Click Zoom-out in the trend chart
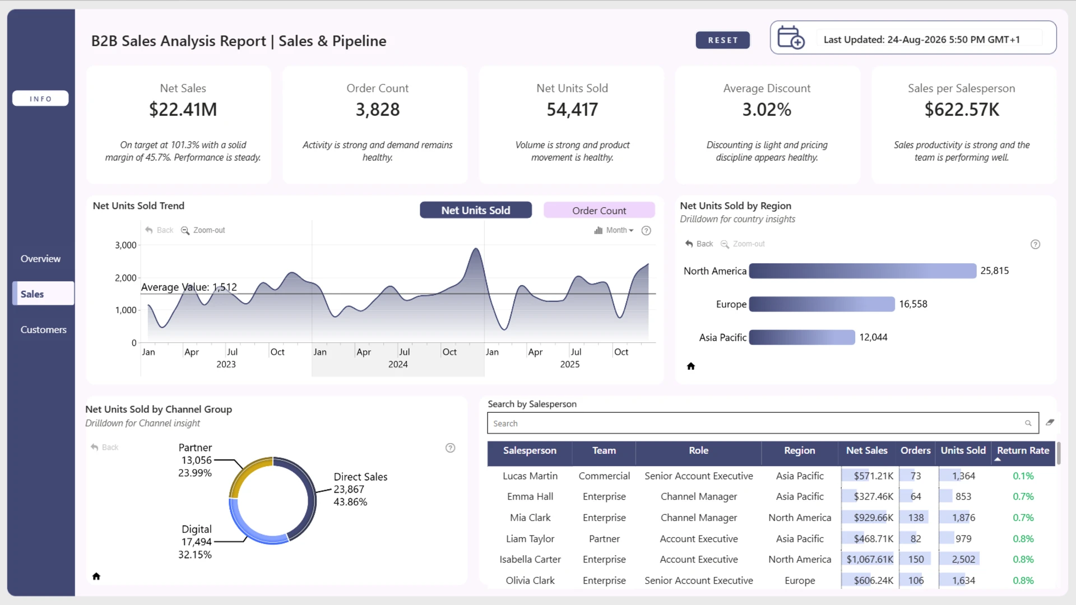This screenshot has height=605, width=1076. click(x=203, y=230)
